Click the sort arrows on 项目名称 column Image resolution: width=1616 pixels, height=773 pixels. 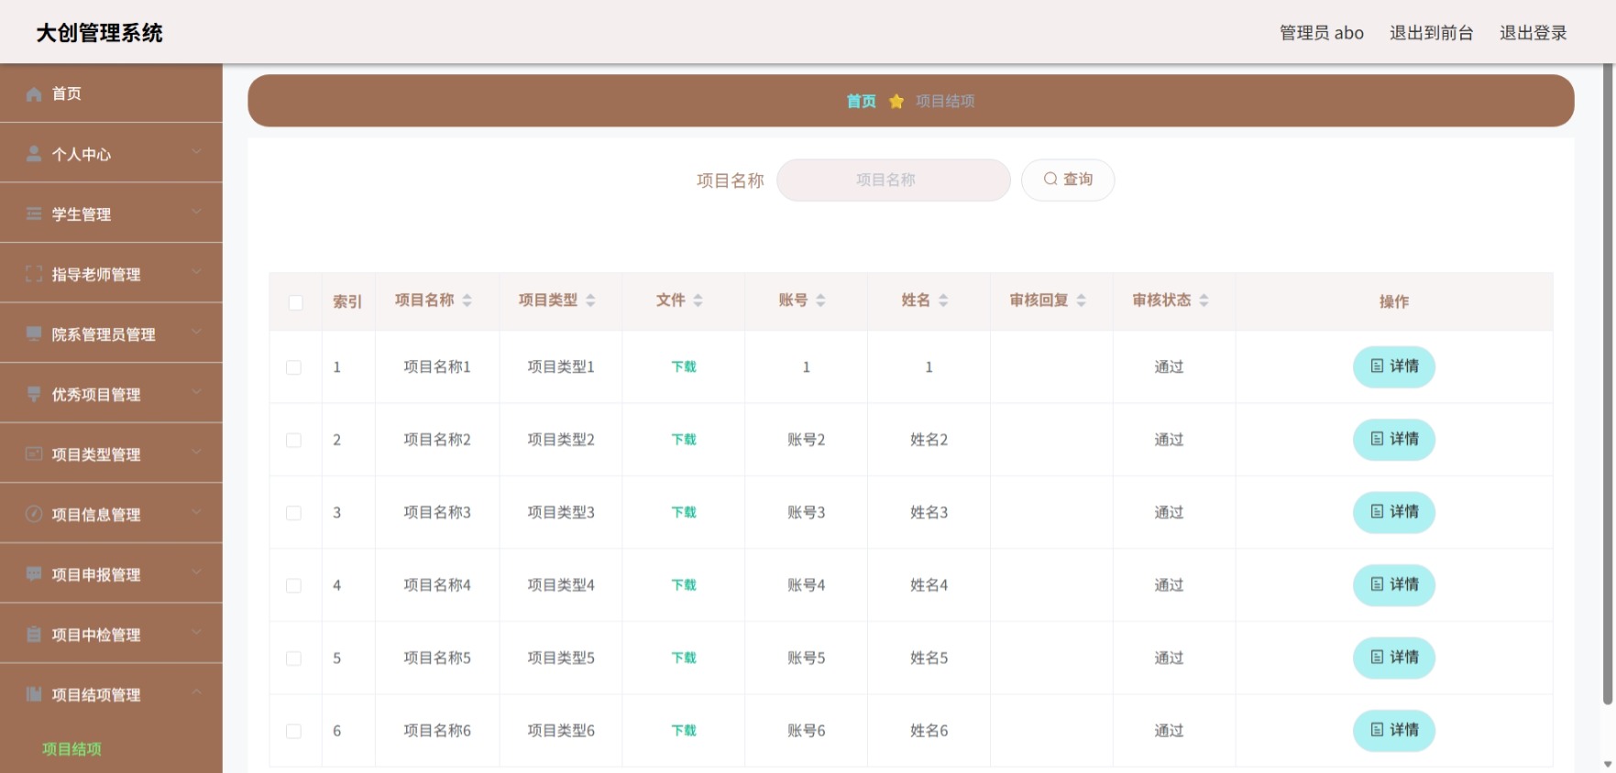click(467, 300)
